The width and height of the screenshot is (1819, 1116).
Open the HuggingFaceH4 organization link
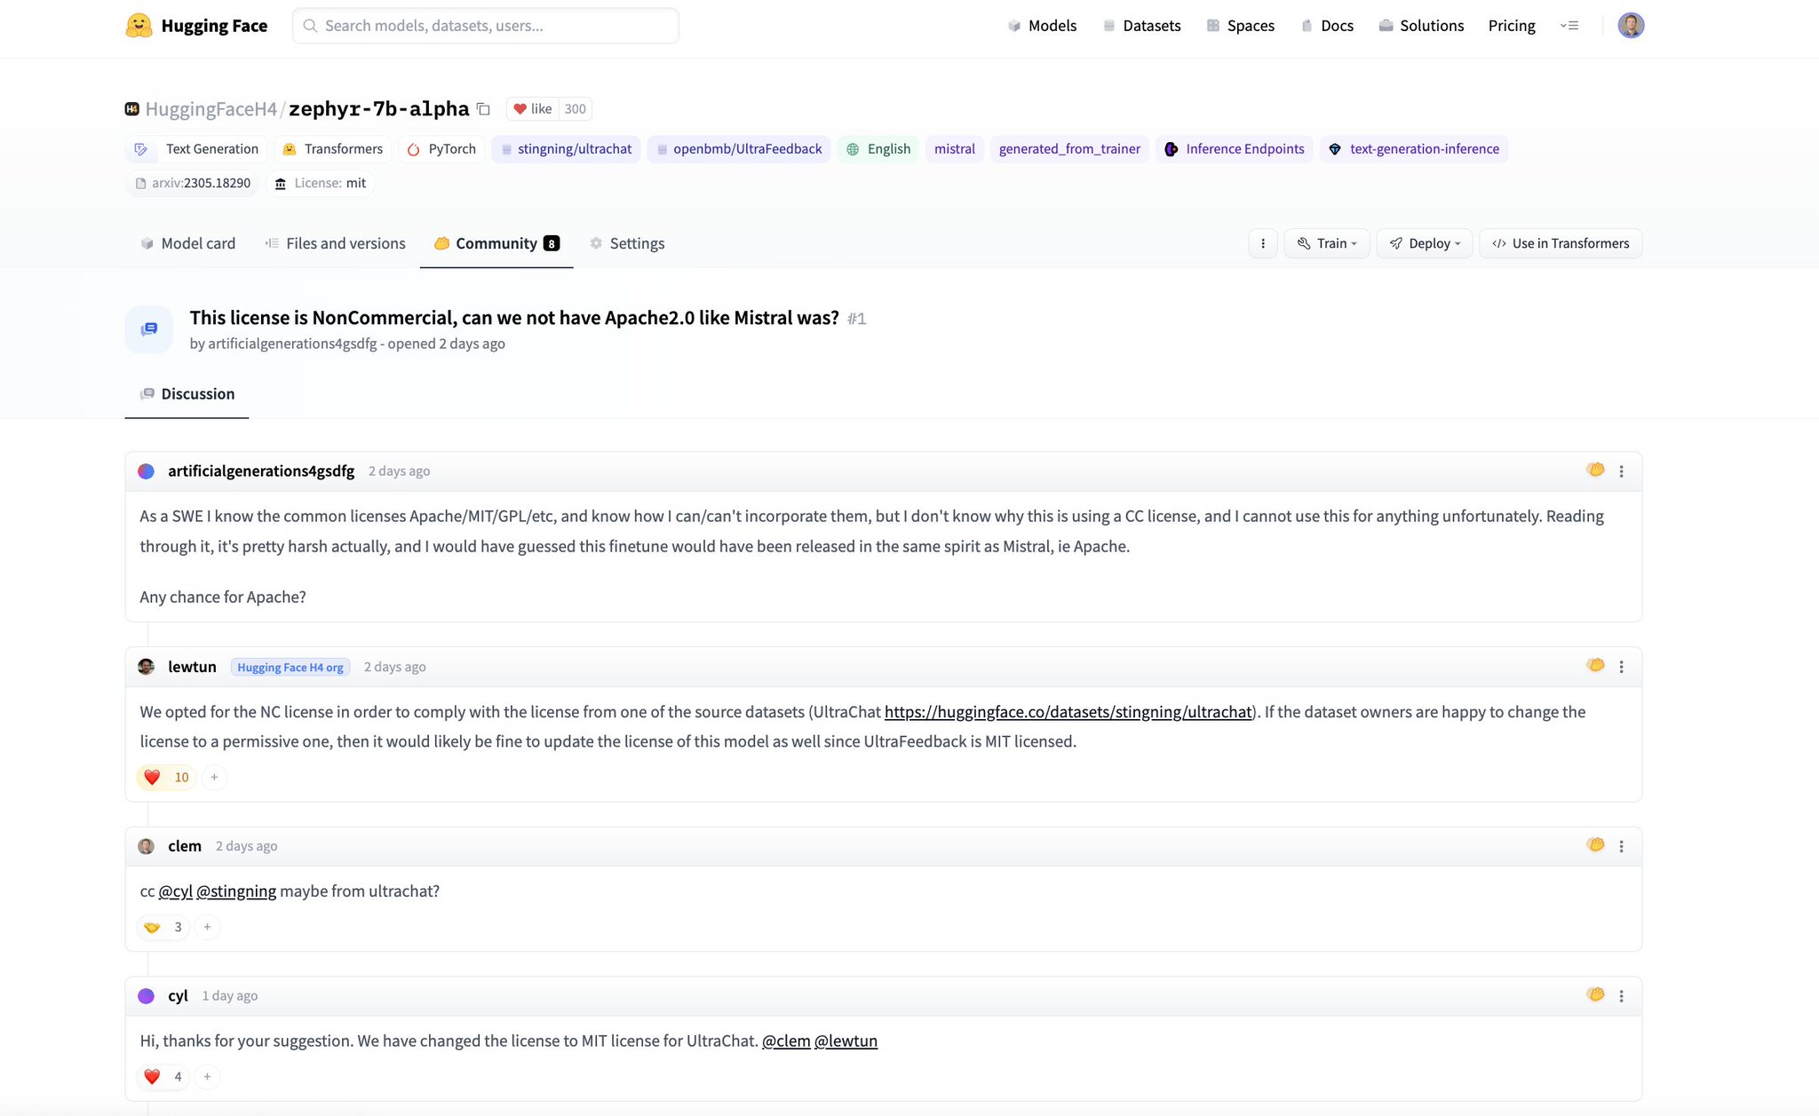[211, 109]
